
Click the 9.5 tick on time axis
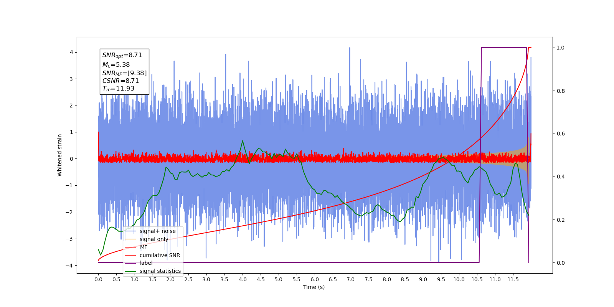point(441,279)
